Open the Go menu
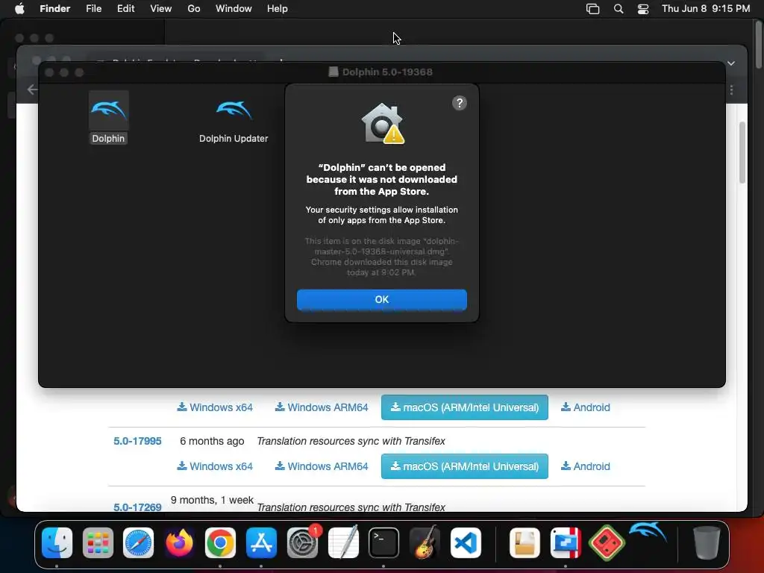This screenshot has height=573, width=764. [194, 9]
